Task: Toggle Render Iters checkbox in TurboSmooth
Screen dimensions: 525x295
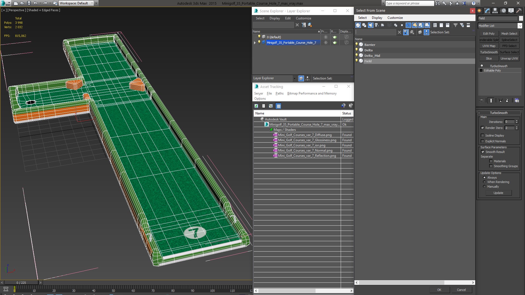Action: click(x=482, y=128)
